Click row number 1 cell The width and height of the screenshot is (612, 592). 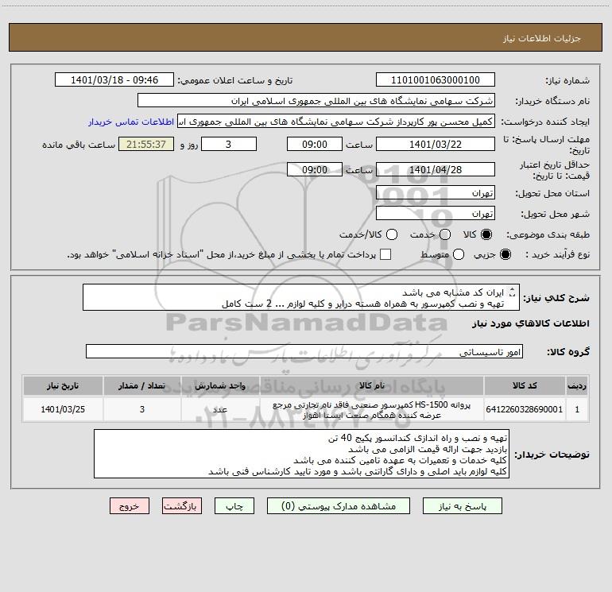pyautogui.click(x=577, y=409)
